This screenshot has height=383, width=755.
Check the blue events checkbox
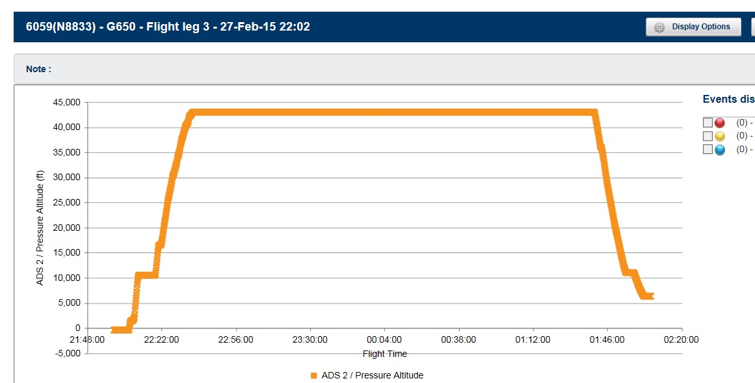tap(708, 150)
